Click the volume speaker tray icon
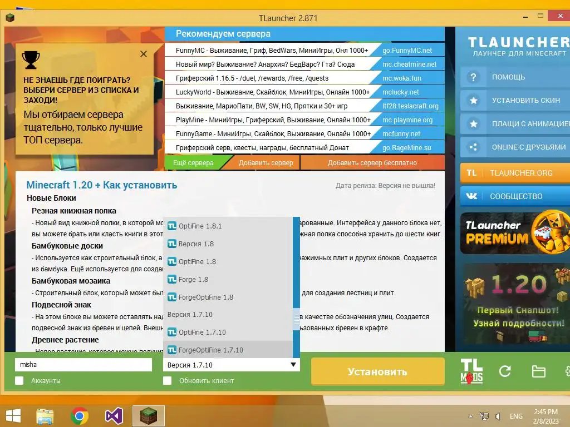Screen dimensions: 570x427 point(498,416)
